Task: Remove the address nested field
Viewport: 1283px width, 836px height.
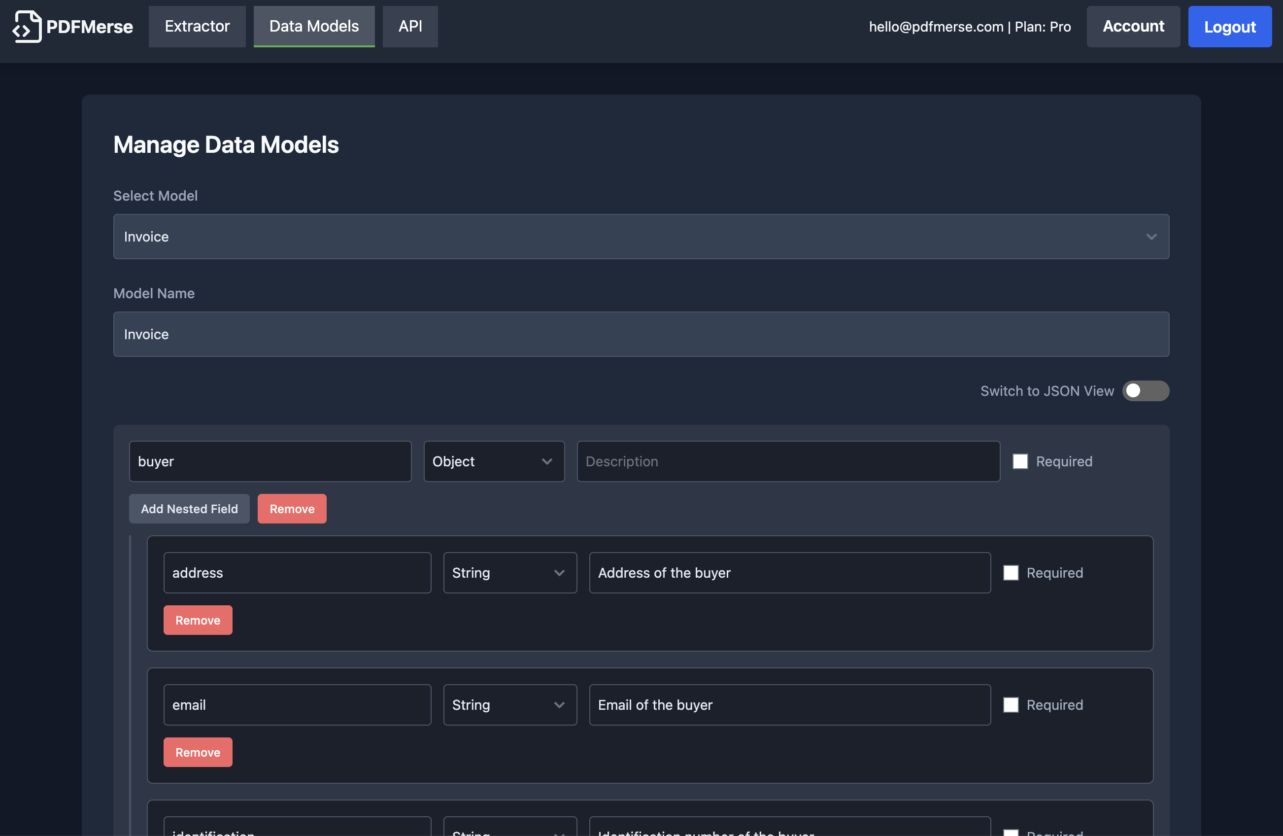Action: 198,620
